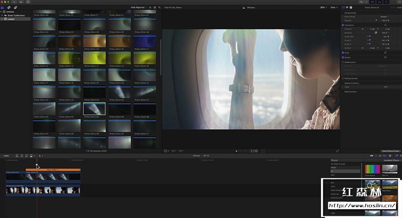Viewport: 402px width, 218px height.
Task: Click the viewer play button
Action: point(237,151)
